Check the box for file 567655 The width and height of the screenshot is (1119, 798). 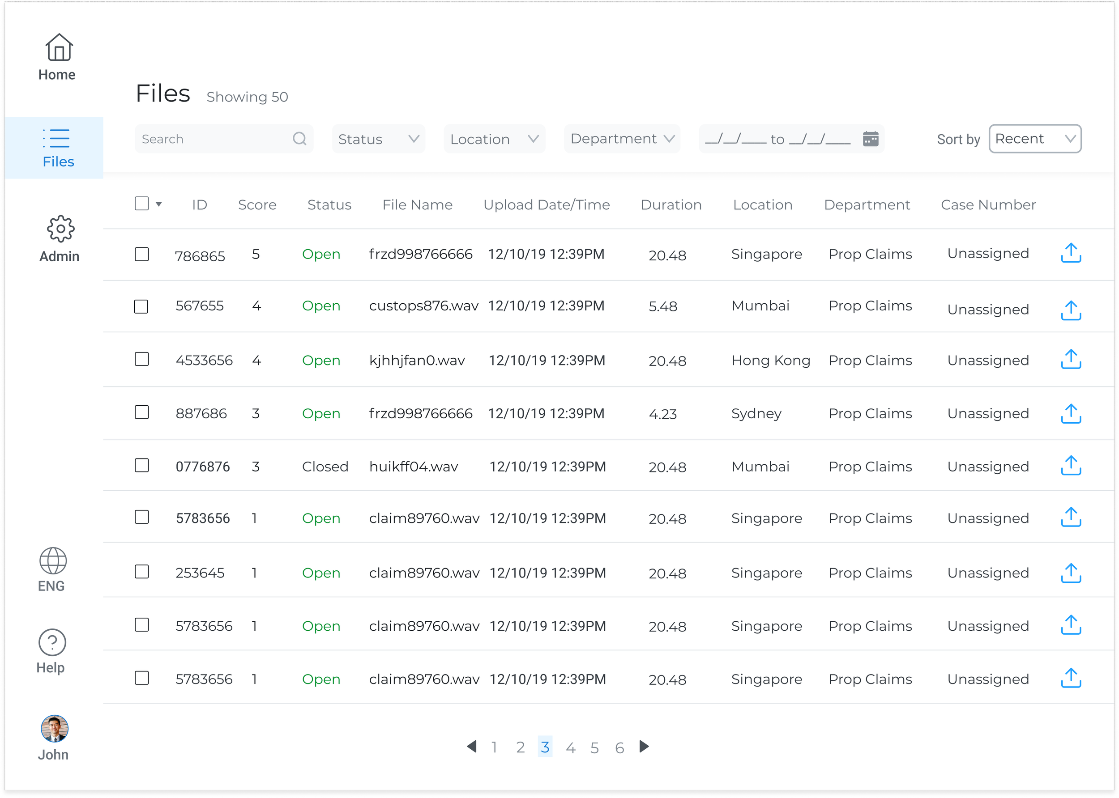(141, 306)
